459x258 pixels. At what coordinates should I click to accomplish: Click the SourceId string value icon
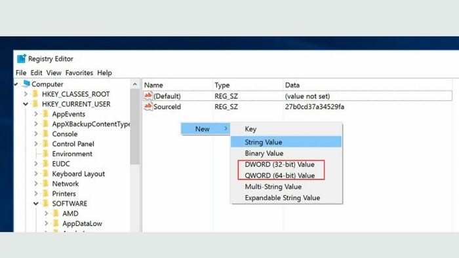click(x=148, y=106)
